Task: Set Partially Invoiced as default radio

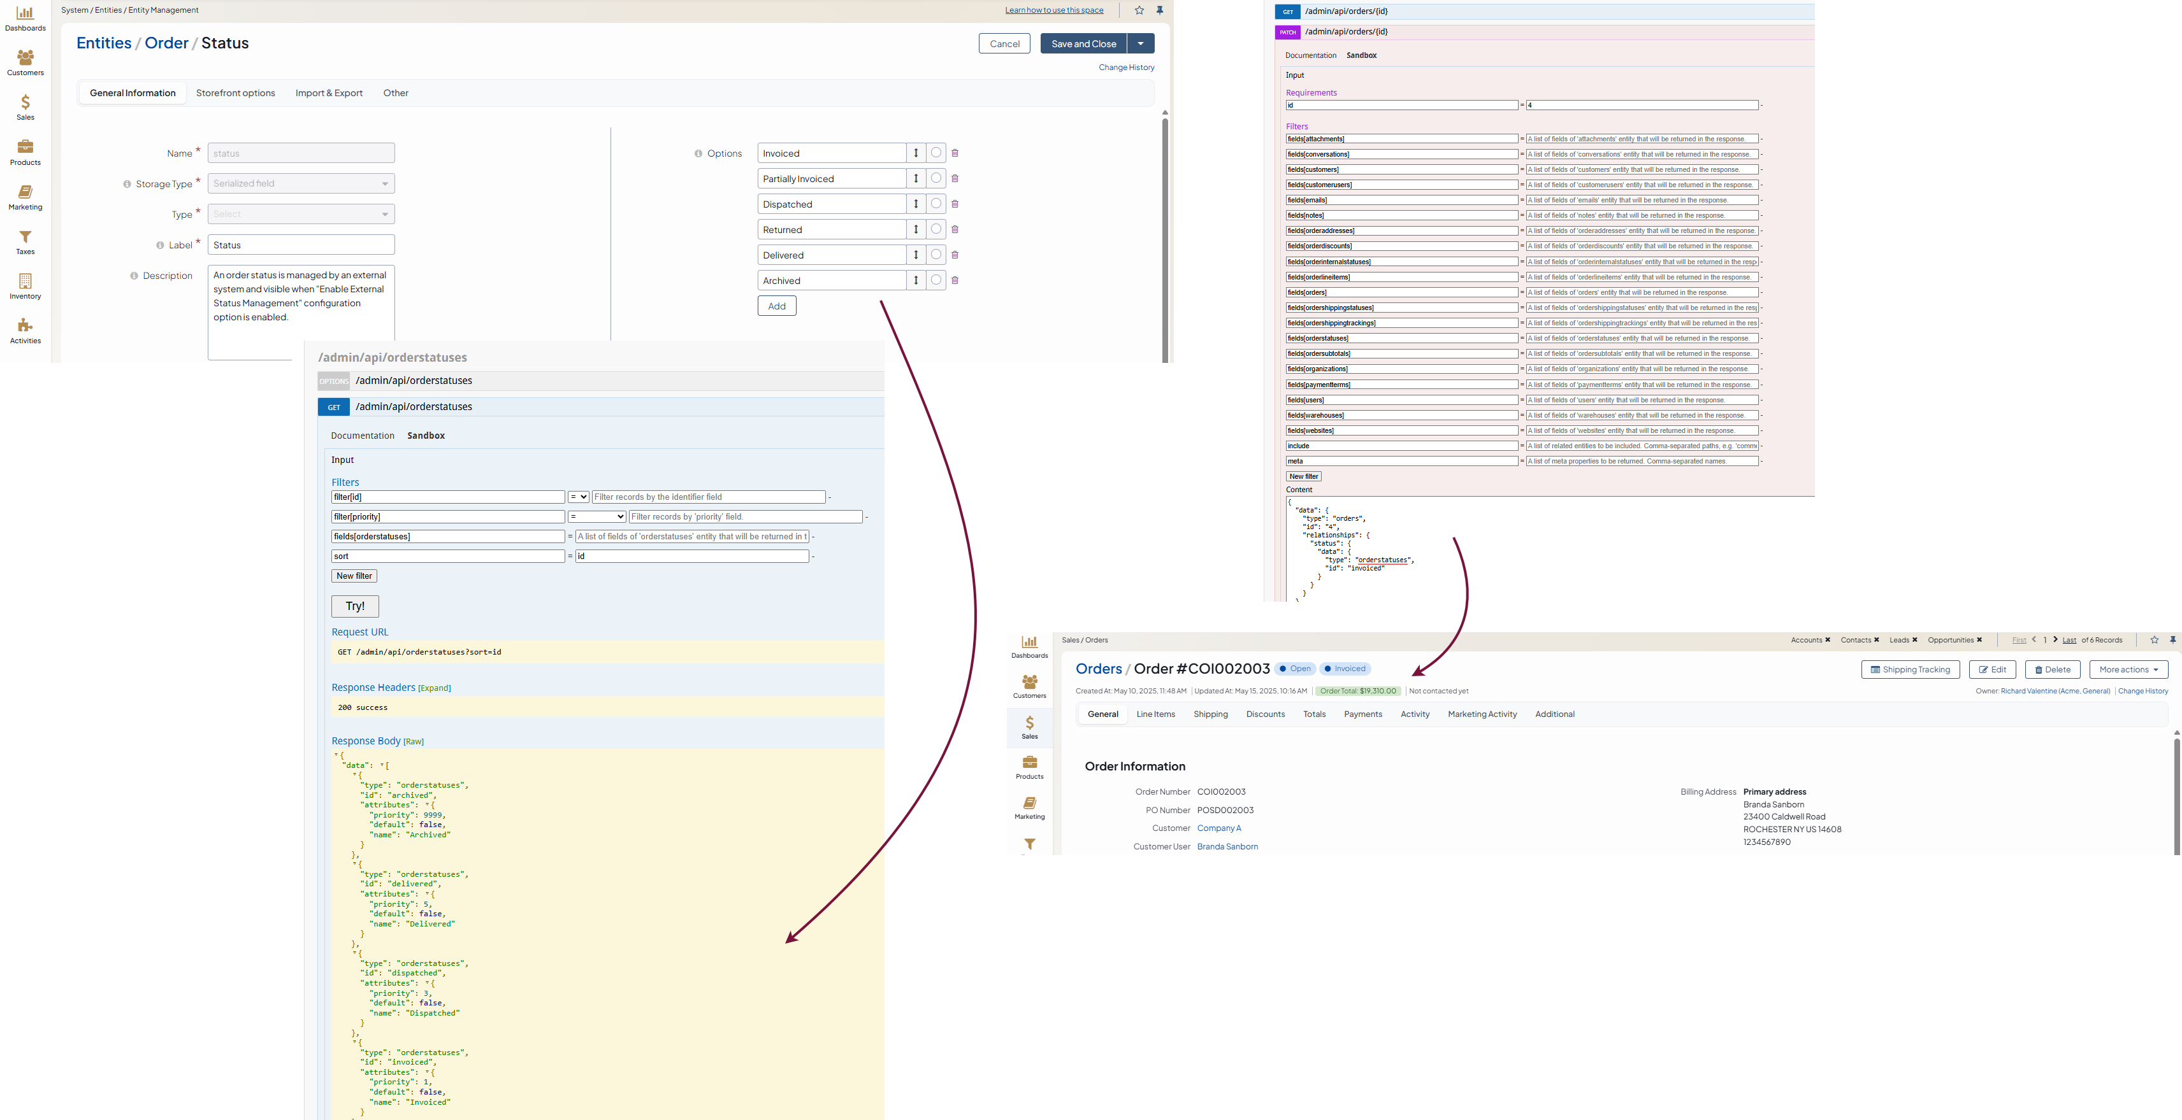Action: [936, 179]
